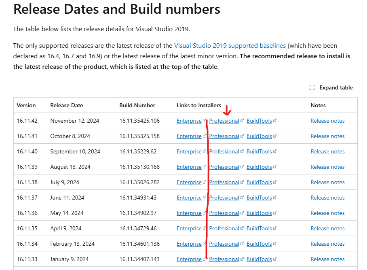Open Release notes for version 16.11.35

click(x=327, y=229)
